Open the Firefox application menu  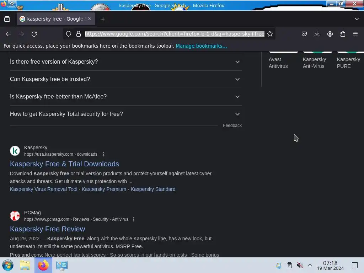(x=355, y=34)
